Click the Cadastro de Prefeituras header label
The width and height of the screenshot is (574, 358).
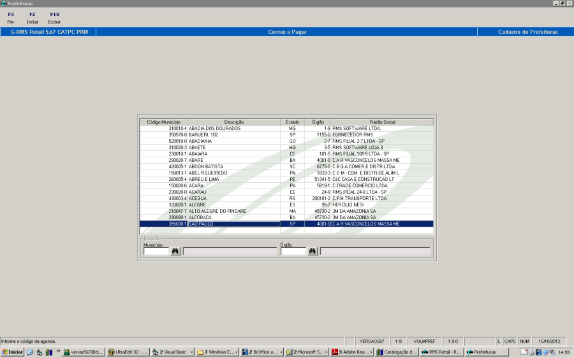(527, 32)
